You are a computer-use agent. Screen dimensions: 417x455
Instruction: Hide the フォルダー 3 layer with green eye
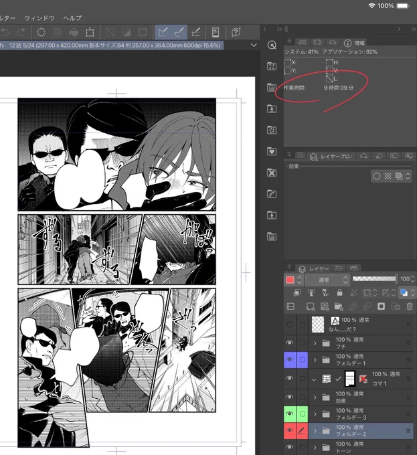click(290, 414)
